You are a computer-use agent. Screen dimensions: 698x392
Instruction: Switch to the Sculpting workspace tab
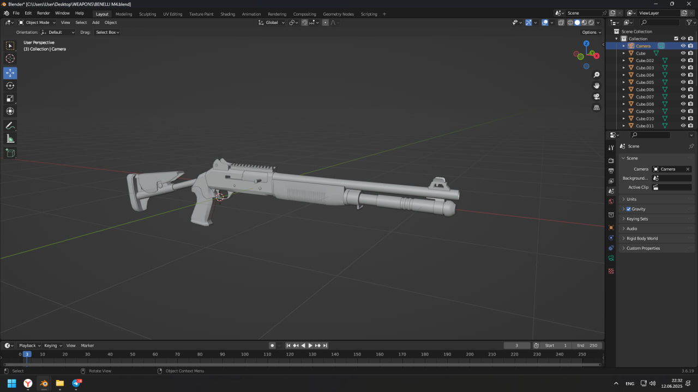point(147,14)
